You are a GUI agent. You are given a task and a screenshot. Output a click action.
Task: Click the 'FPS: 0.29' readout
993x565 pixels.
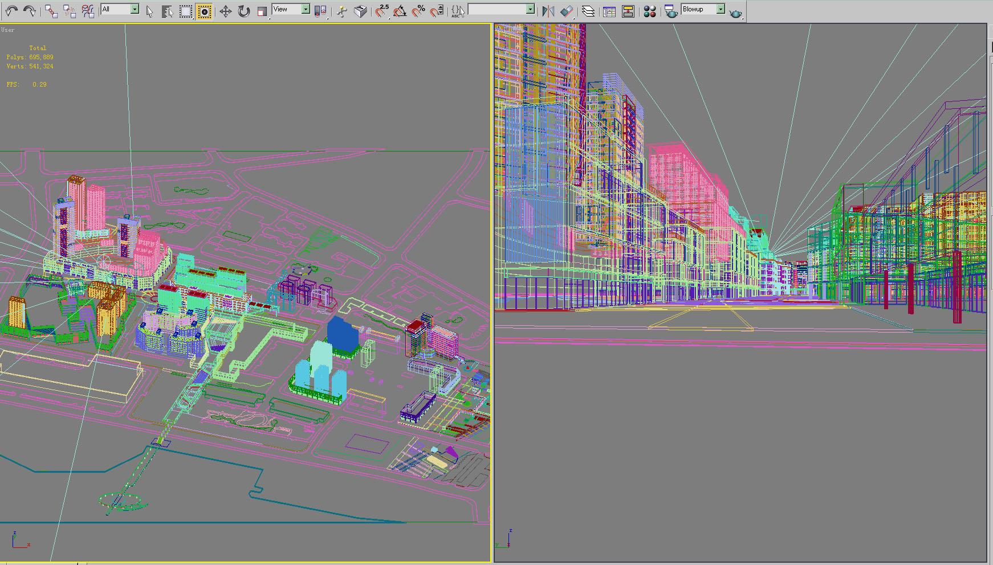point(27,84)
